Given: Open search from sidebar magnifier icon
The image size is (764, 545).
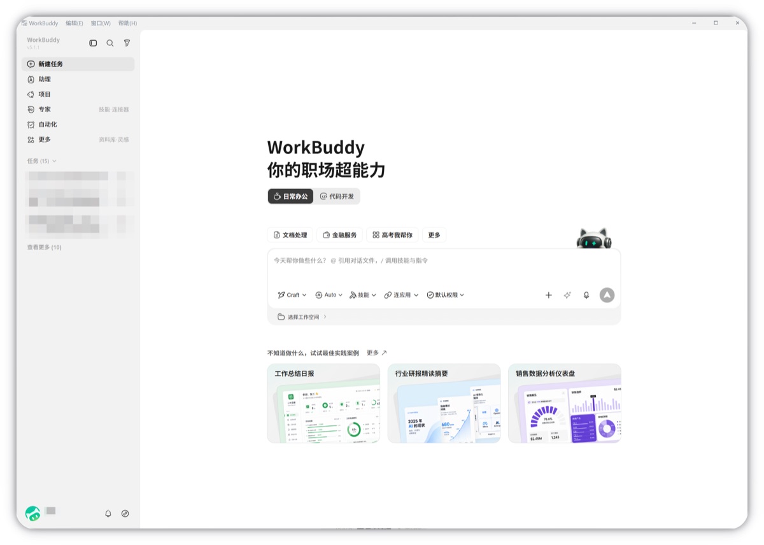Looking at the screenshot, I should tap(110, 43).
